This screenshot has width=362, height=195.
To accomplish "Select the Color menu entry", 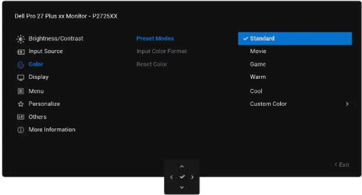I will (x=36, y=64).
